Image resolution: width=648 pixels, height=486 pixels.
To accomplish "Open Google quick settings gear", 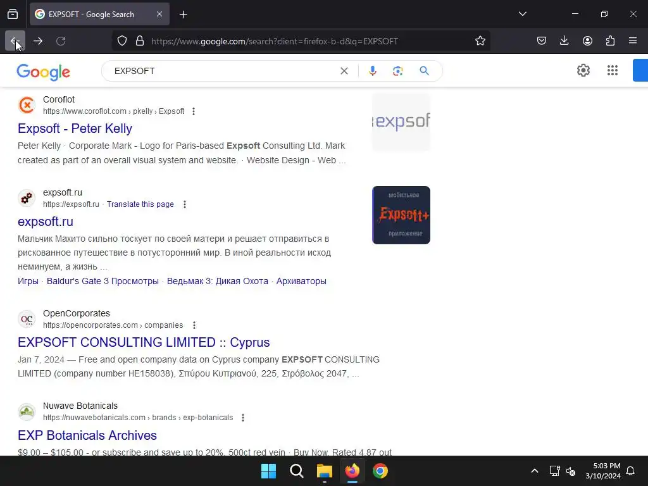I will [x=583, y=70].
